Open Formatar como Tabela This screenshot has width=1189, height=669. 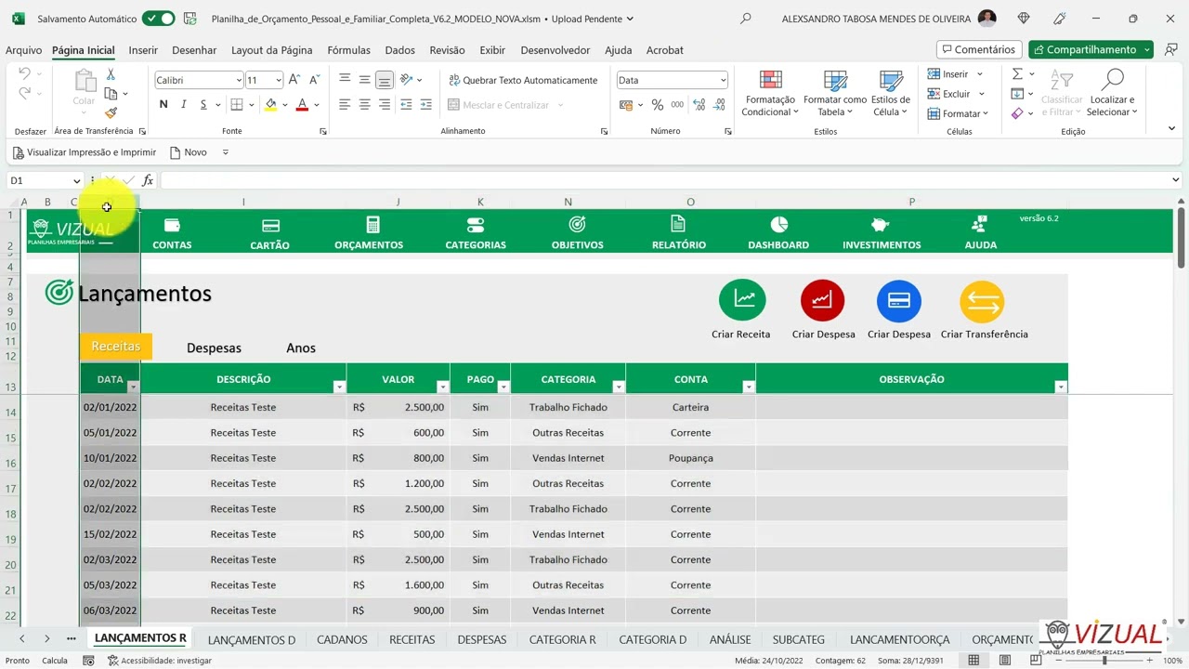(x=835, y=93)
